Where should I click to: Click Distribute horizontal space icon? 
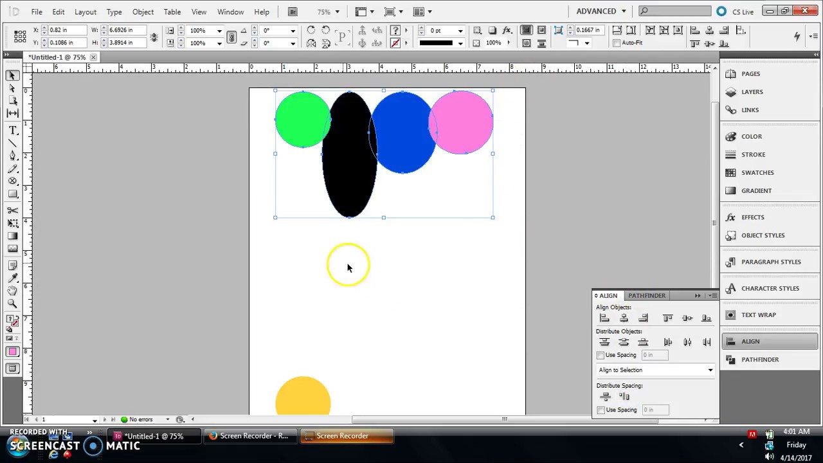coord(624,397)
